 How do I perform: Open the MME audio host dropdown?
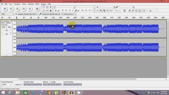[8, 14]
